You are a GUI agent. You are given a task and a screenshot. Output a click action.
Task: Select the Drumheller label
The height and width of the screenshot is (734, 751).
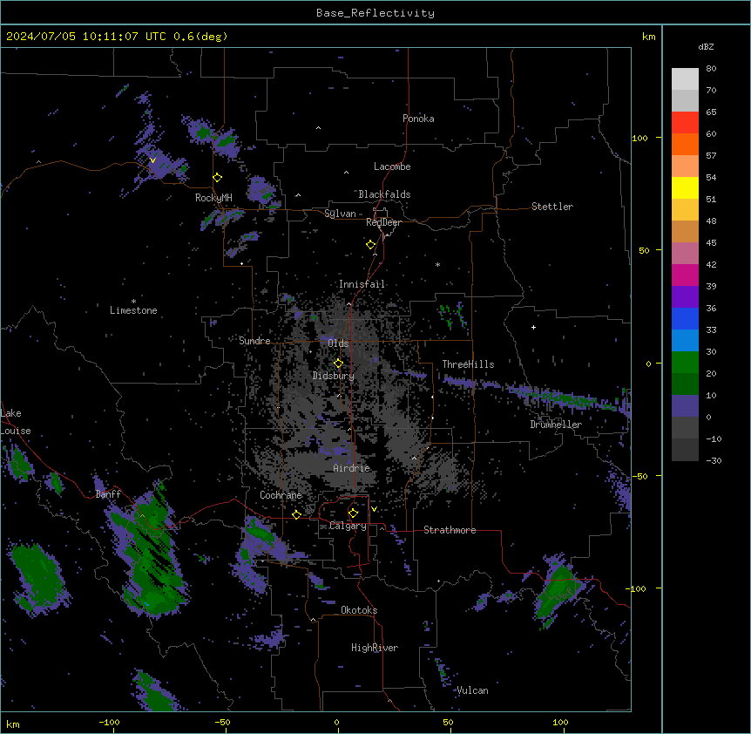coord(556,425)
